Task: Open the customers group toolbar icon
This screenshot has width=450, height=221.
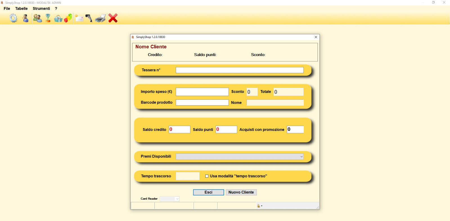Action: click(x=37, y=18)
